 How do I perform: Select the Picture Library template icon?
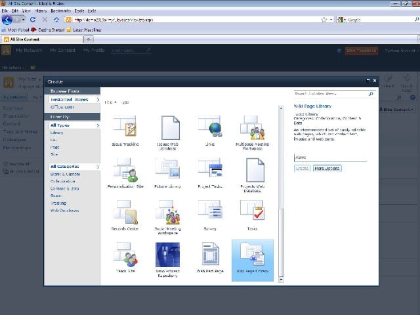[x=168, y=168]
